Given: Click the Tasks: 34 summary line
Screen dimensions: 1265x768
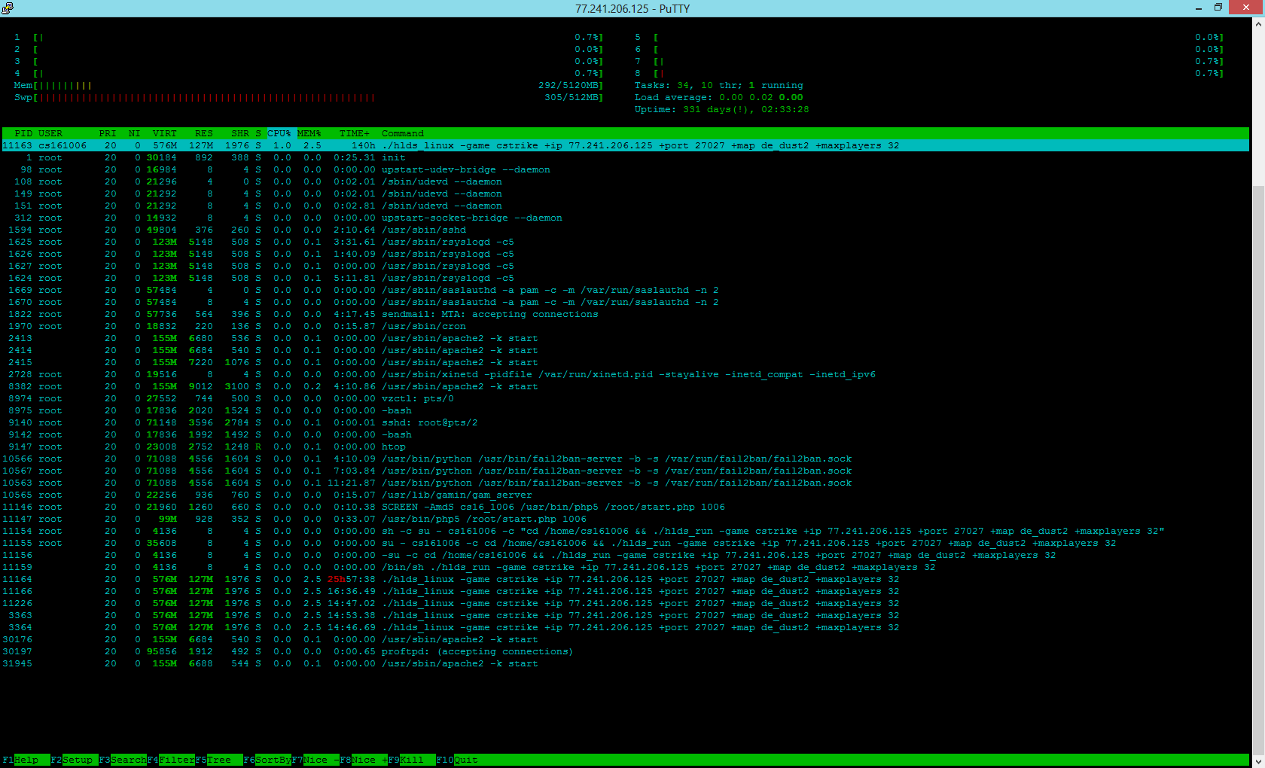Looking at the screenshot, I should [718, 85].
